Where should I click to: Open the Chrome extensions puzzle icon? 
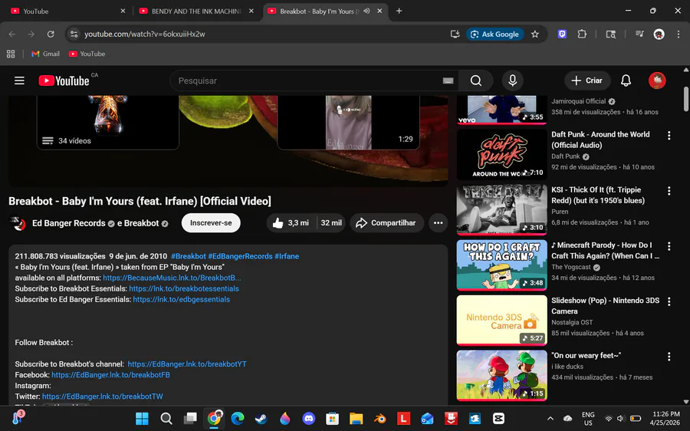[x=582, y=34]
